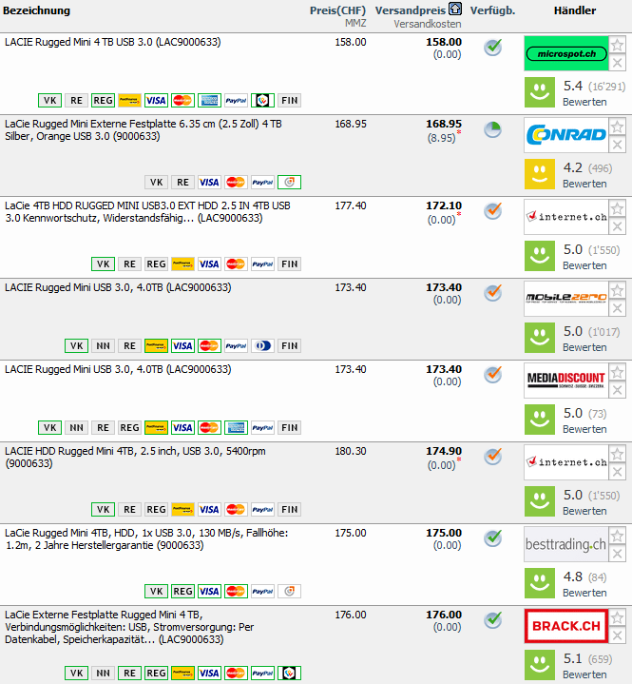Open the mobilezero merchant logo
This screenshot has height=684, width=632.
(565, 299)
